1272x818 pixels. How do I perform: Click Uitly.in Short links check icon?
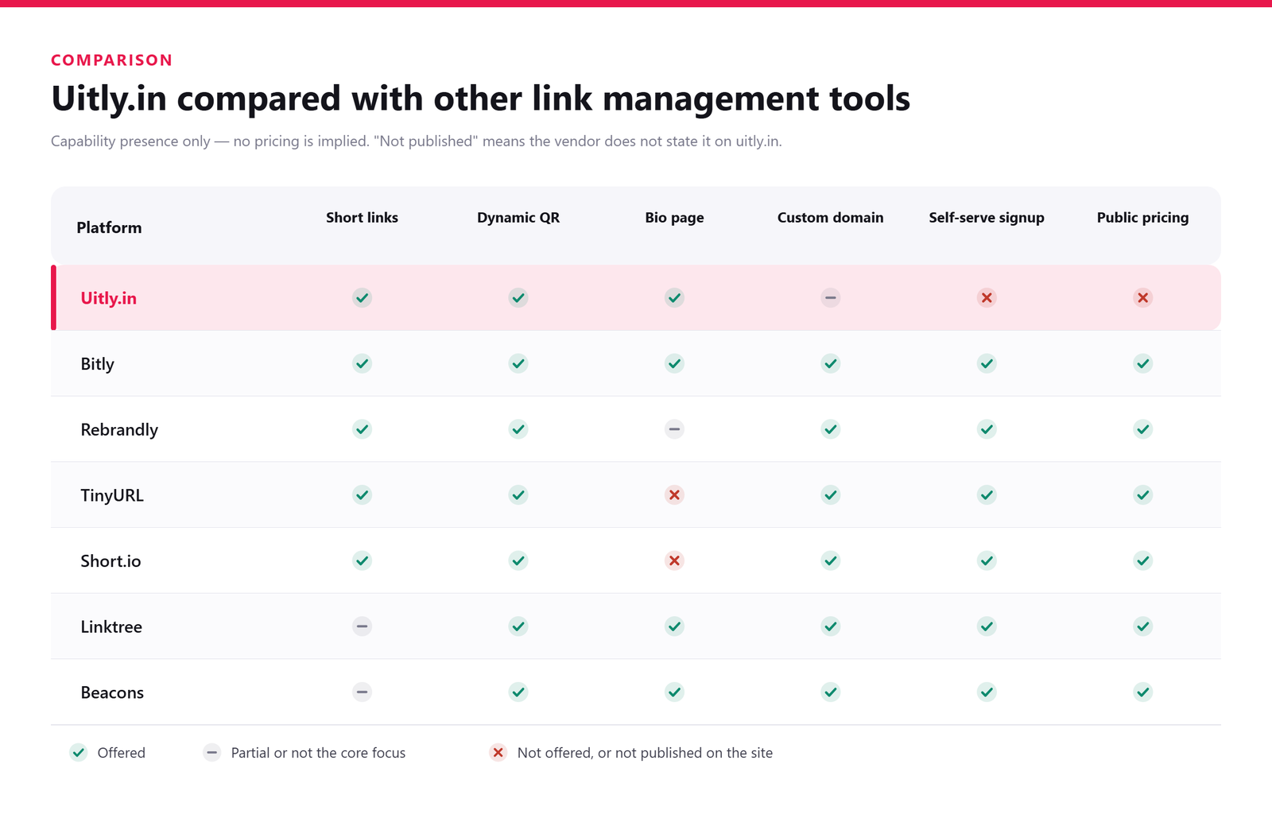coord(362,298)
